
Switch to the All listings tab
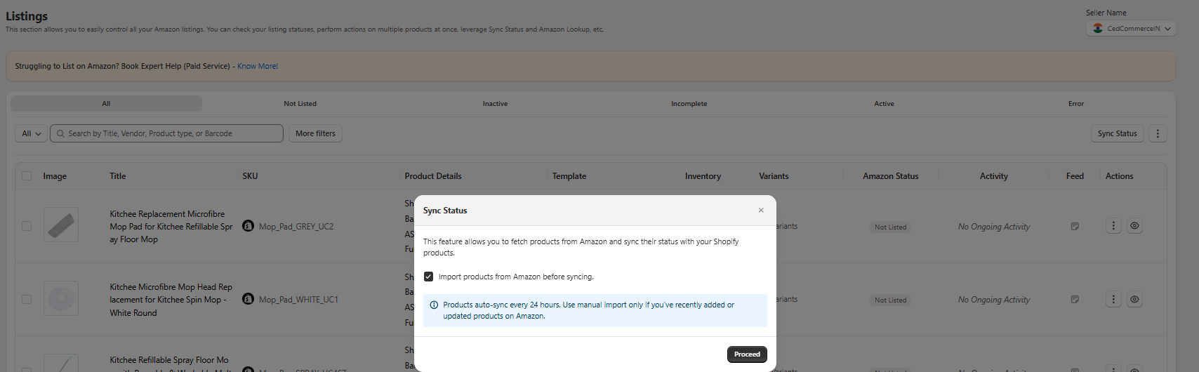[x=106, y=103]
